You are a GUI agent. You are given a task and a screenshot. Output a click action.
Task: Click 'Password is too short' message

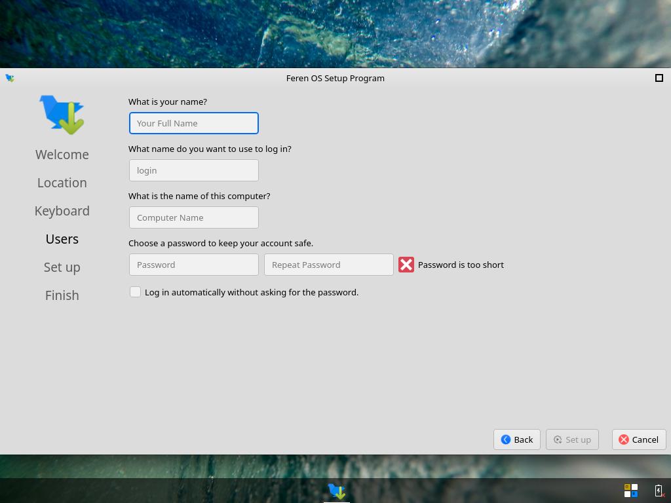[461, 265]
